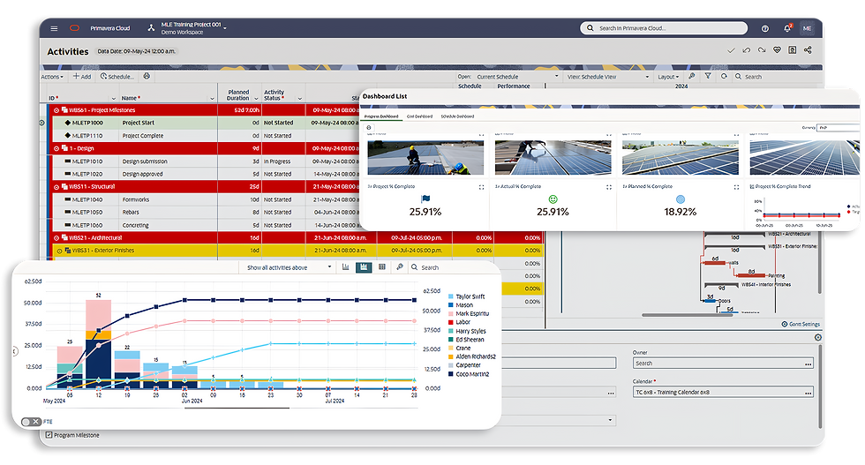The image size is (865, 465).
Task: Click the project hierarchy icon beside MLE Training Project
Action: pos(151,27)
